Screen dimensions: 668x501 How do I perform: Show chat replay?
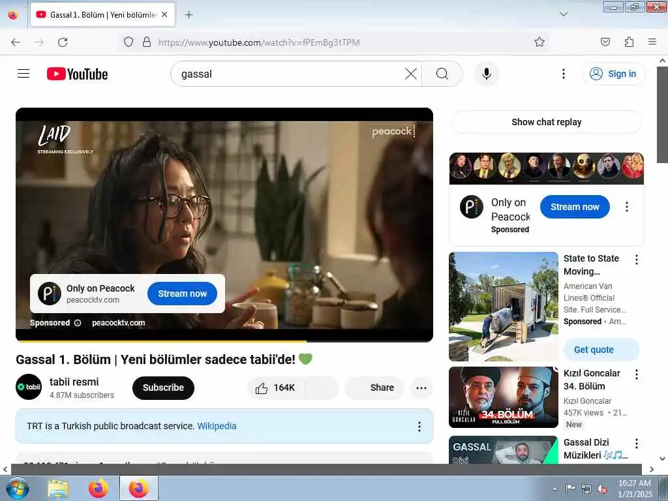pos(546,122)
